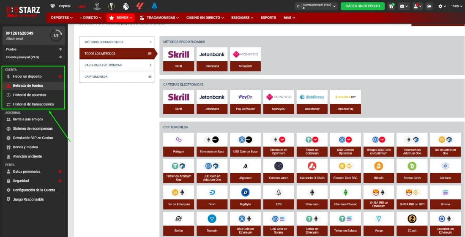The width and height of the screenshot is (465, 237).
Task: Select Cardano withdrawal method
Action: point(446,171)
